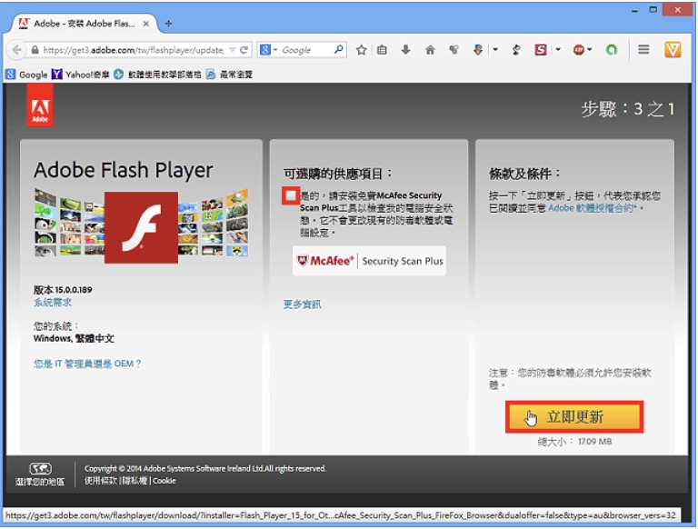698x529 pixels.
Task: Open the 隱私權 footer link
Action: (135, 481)
